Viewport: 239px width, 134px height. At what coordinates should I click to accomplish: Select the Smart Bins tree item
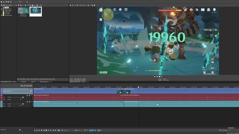coord(7,14)
